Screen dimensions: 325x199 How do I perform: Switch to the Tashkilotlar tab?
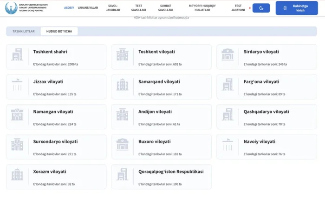(24, 31)
